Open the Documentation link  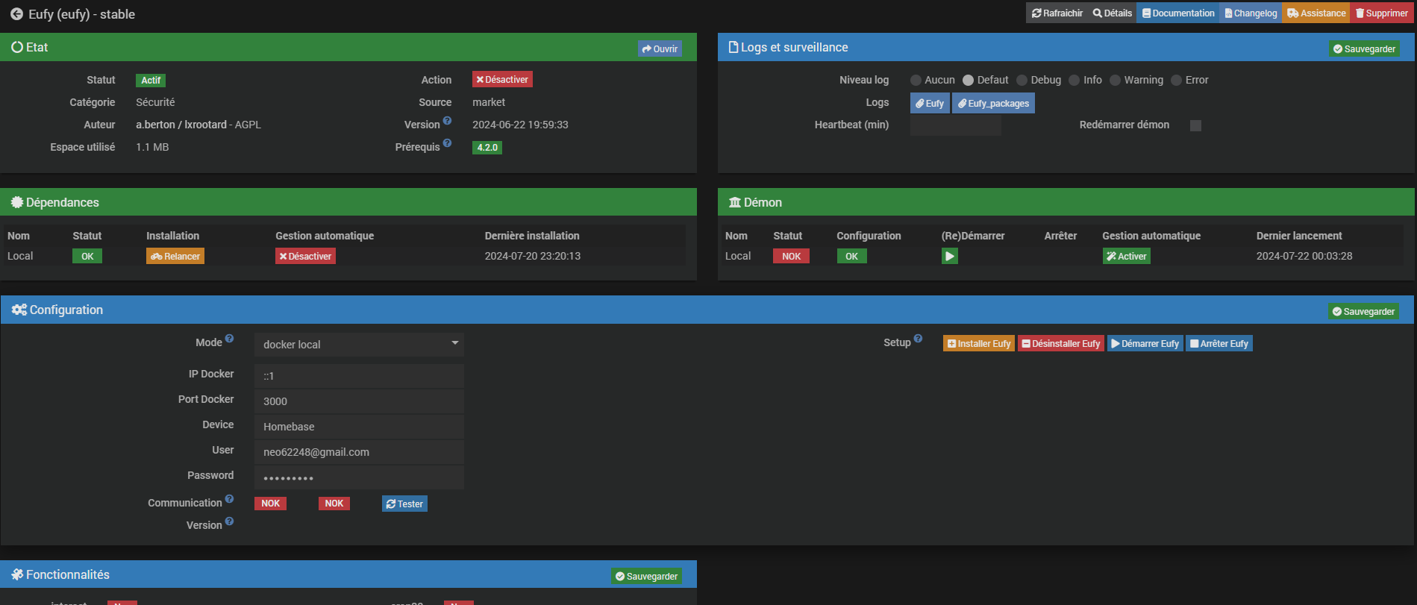(x=1178, y=13)
